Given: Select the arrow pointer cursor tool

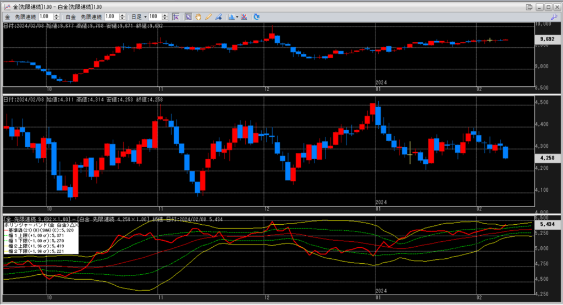Looking at the screenshot, I should [x=188, y=16].
